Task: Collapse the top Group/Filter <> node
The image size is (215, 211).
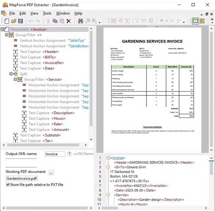Action: pos(7,35)
